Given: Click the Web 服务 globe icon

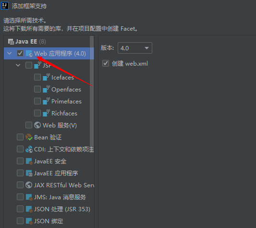Looking at the screenshot, I should (x=37, y=125).
